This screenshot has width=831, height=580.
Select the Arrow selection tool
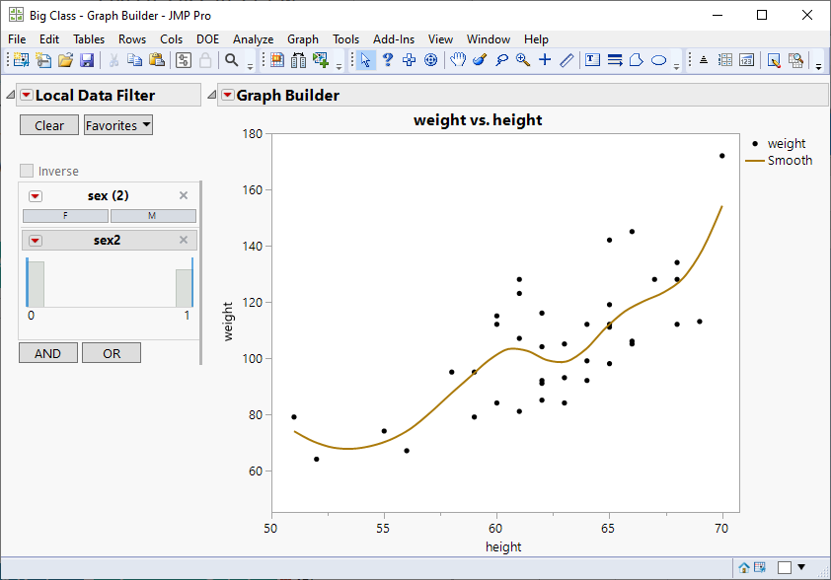coord(366,60)
